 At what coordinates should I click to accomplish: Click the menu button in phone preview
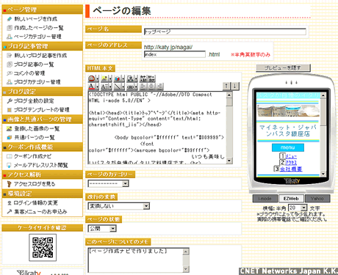tap(288, 147)
